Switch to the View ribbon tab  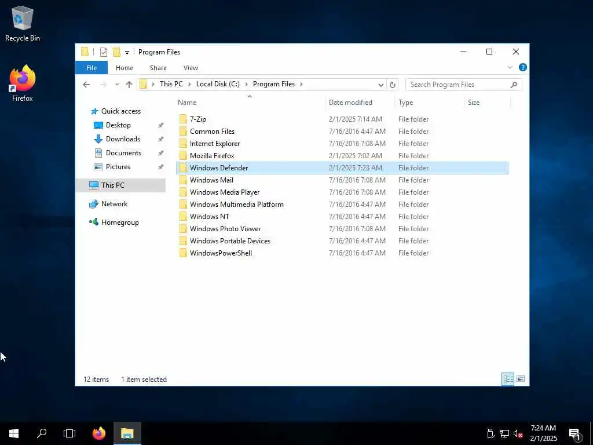pyautogui.click(x=191, y=68)
